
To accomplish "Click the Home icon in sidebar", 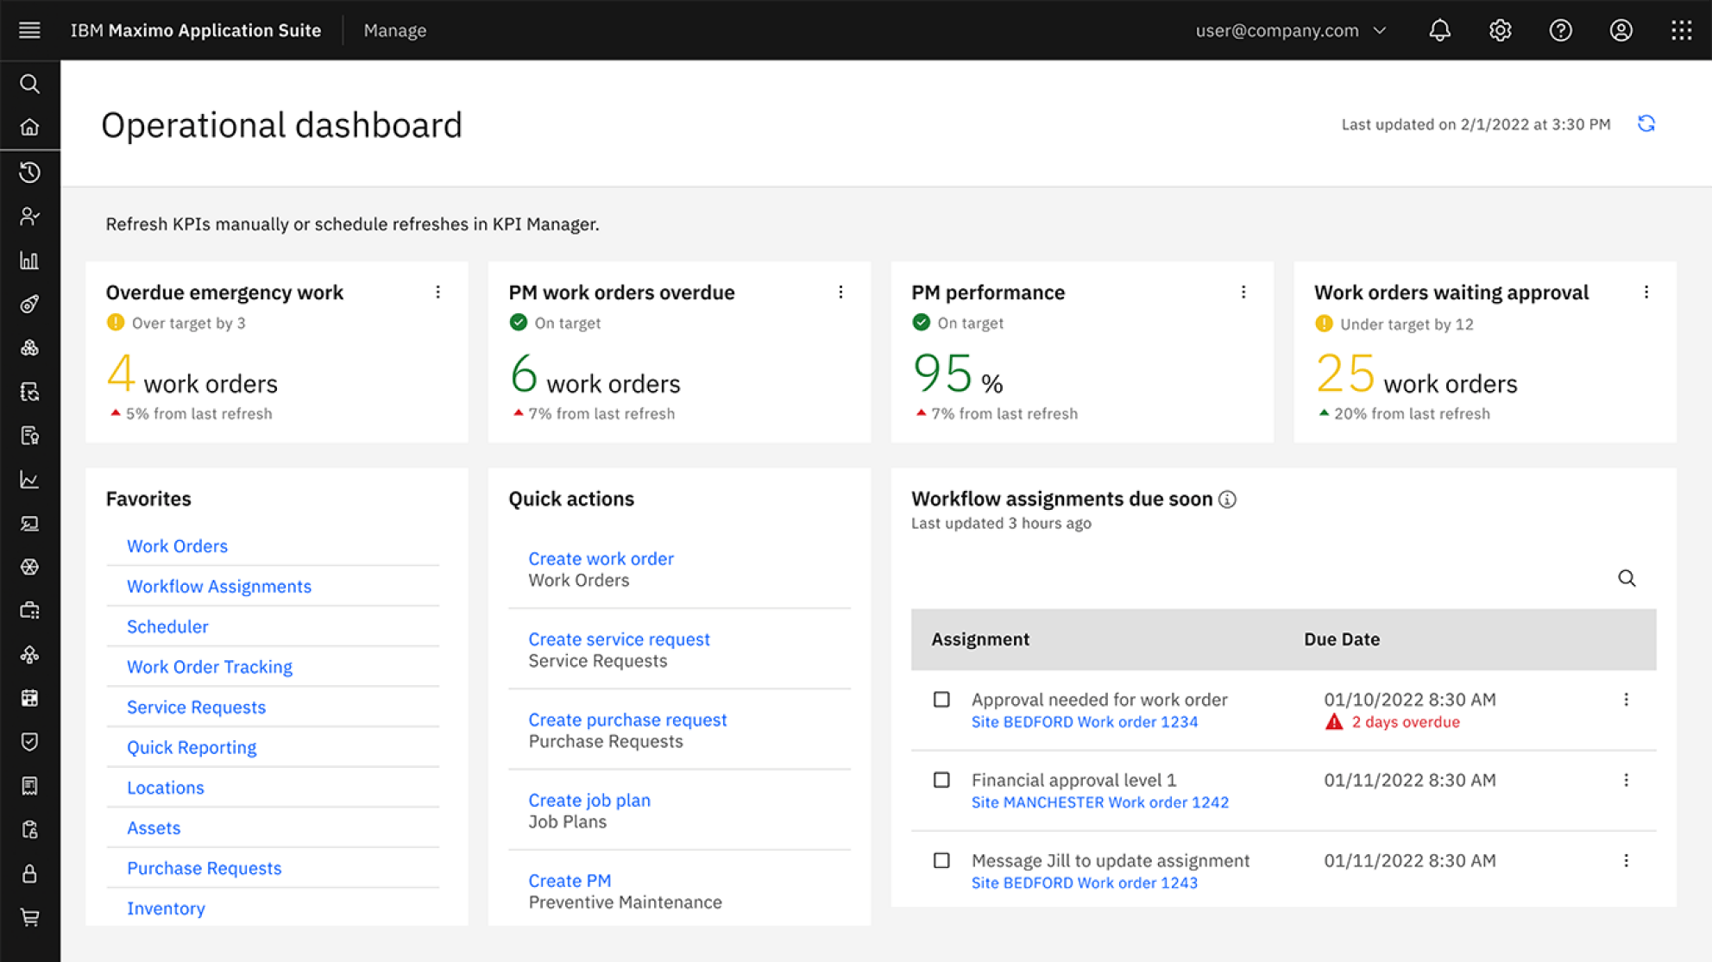I will (30, 128).
